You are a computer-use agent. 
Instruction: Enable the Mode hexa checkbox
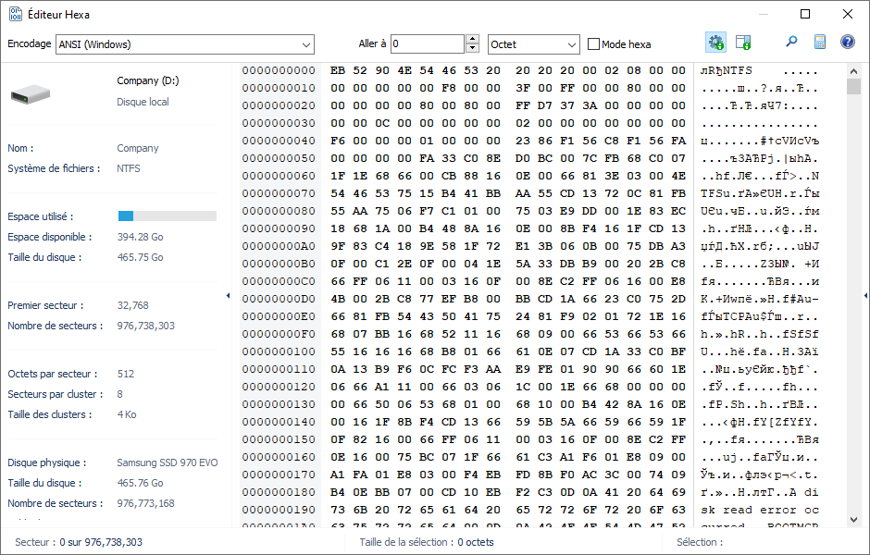(594, 44)
